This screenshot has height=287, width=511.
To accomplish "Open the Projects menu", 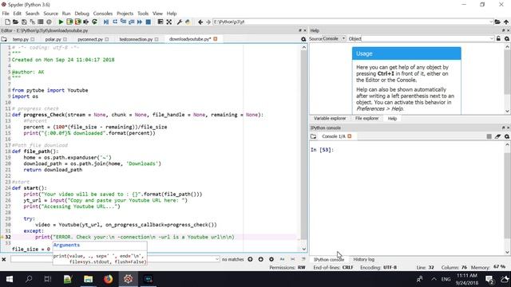I will click(125, 14).
